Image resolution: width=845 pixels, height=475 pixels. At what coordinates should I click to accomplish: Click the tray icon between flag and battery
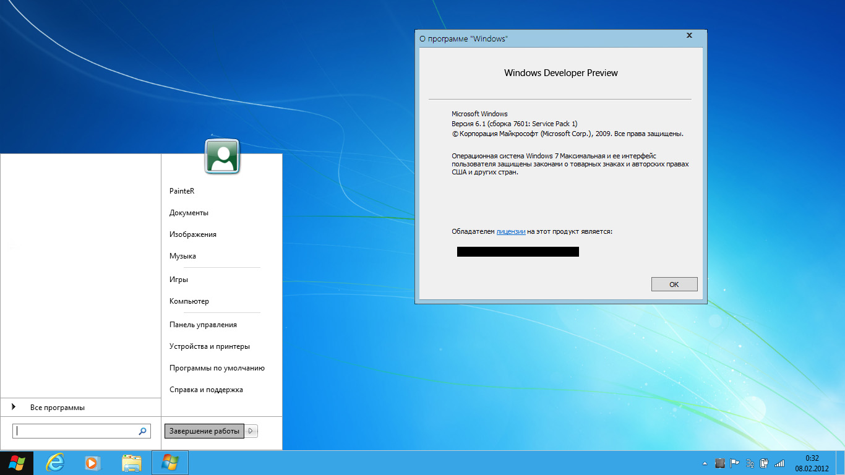750,463
